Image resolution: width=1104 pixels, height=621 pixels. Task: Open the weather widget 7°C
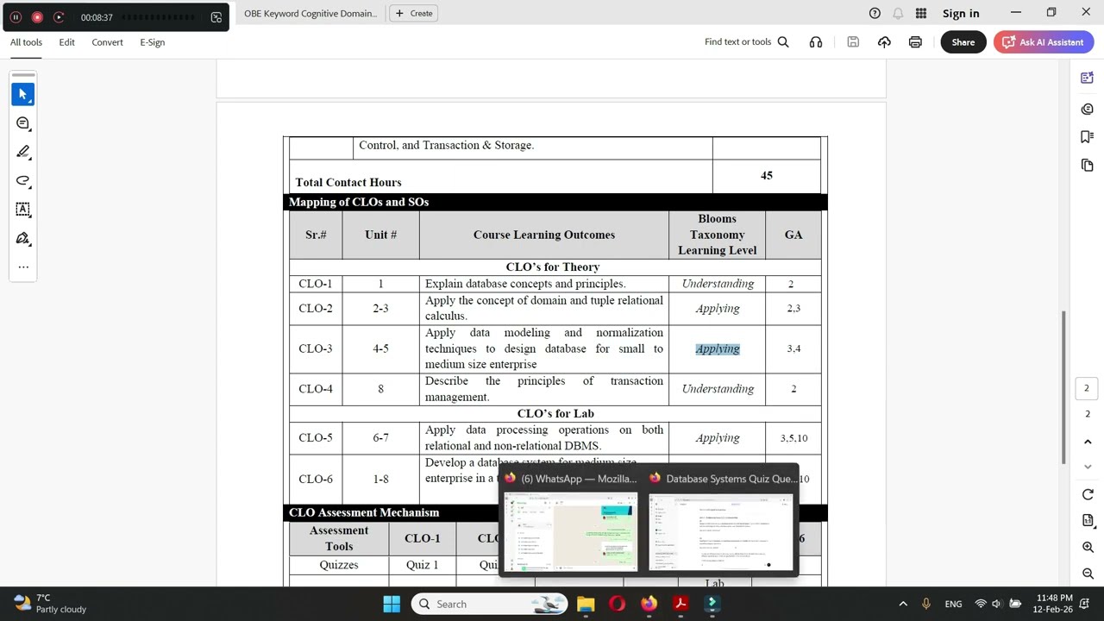click(50, 604)
